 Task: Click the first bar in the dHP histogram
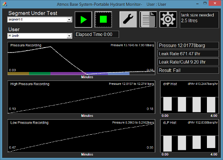[x=167, y=104]
